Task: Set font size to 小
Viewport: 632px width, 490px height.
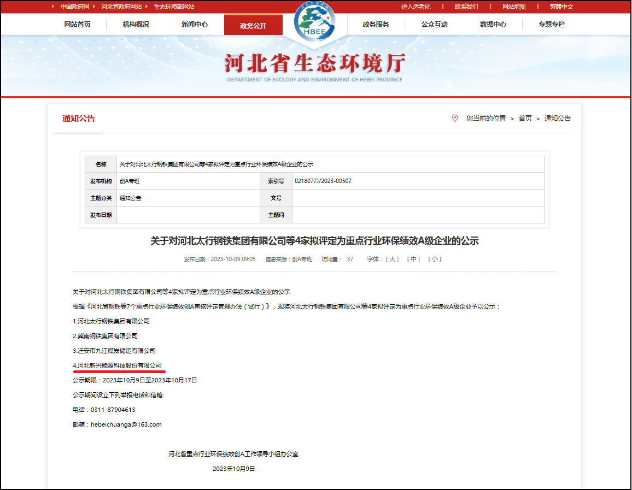Action: click(x=435, y=259)
